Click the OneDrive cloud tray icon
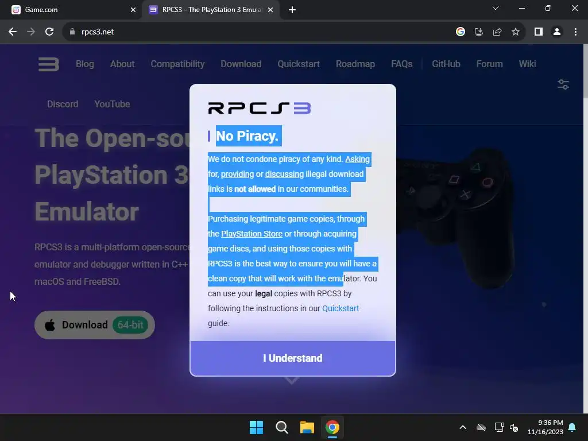Image resolution: width=588 pixels, height=441 pixels. coord(481,427)
